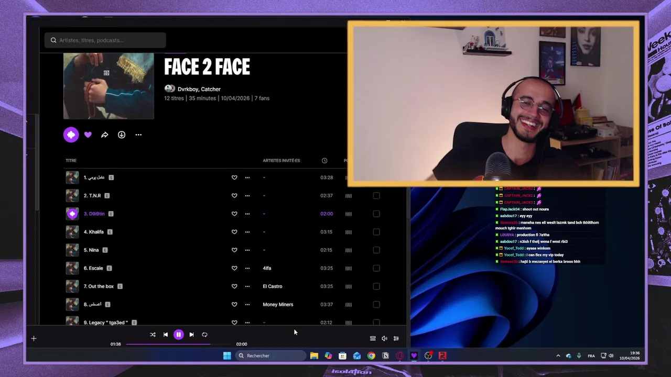Open featured artist 4lfa
Image resolution: width=671 pixels, height=377 pixels.
[267, 268]
